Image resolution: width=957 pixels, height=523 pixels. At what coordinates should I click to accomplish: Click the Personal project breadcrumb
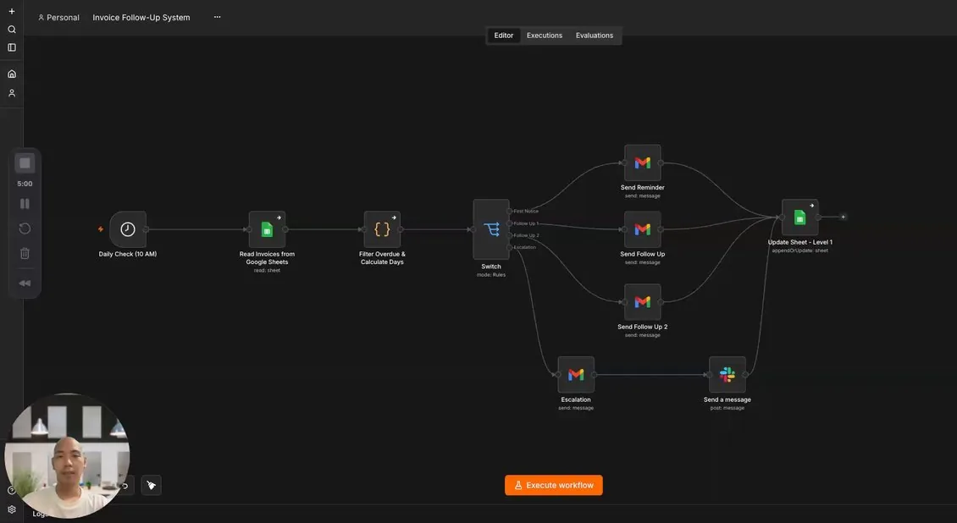[58, 18]
